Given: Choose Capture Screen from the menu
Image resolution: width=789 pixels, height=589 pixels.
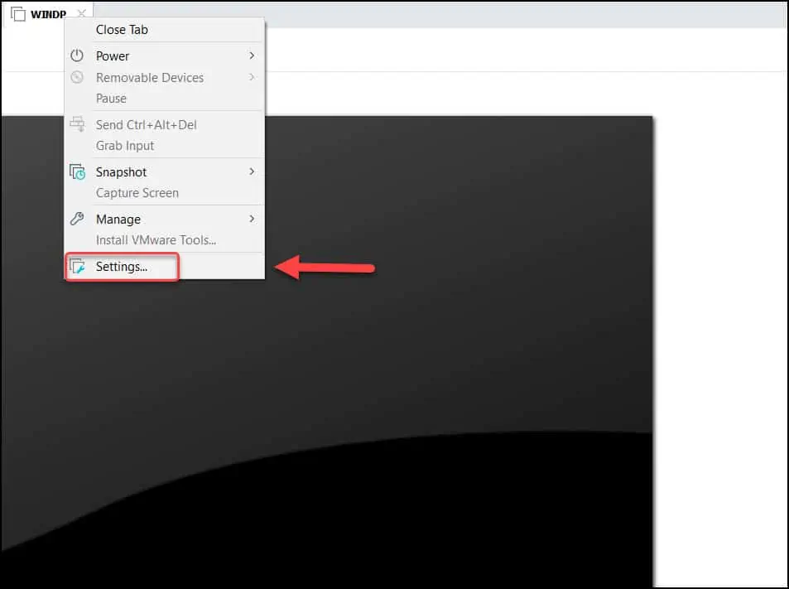Looking at the screenshot, I should tap(137, 193).
